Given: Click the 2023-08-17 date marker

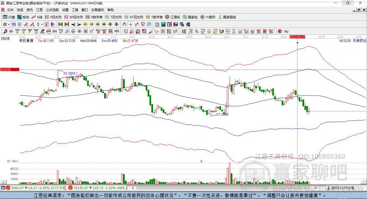Looking at the screenshot, I should tap(297, 37).
